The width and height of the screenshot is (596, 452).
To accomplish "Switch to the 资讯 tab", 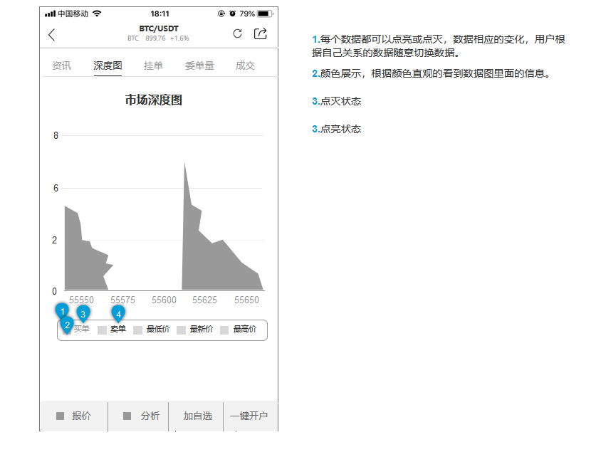I will (x=61, y=65).
